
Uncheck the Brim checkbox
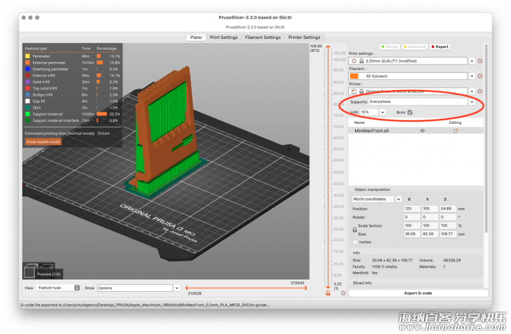(409, 112)
